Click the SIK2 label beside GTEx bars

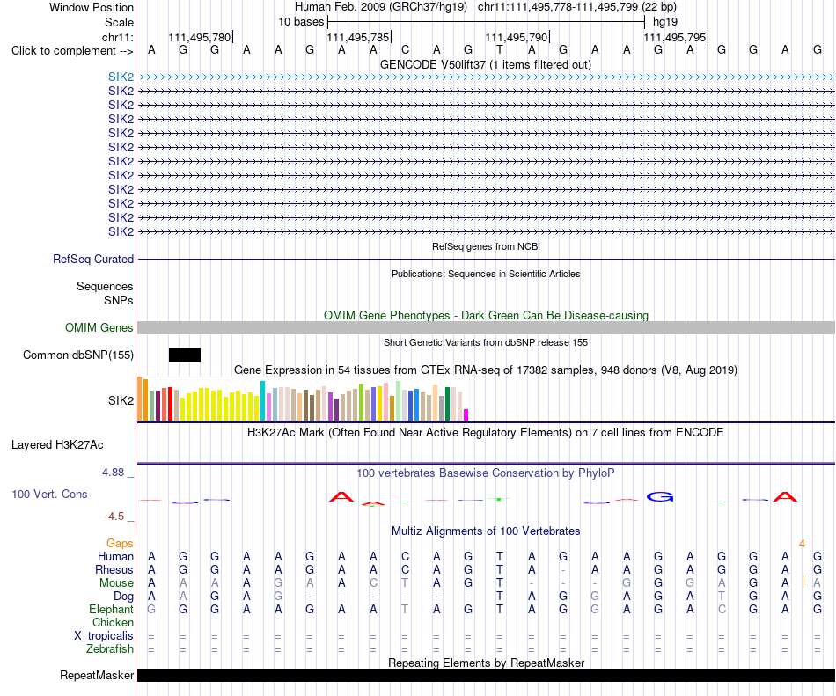click(x=121, y=400)
